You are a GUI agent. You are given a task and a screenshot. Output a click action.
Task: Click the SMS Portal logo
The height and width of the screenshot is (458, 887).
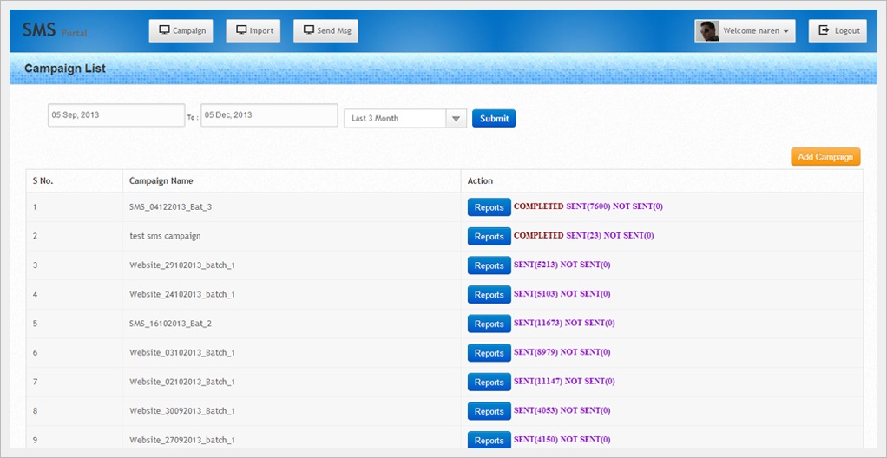click(x=54, y=30)
